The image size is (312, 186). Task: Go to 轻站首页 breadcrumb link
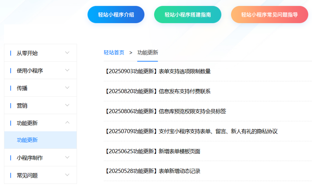[x=114, y=52]
